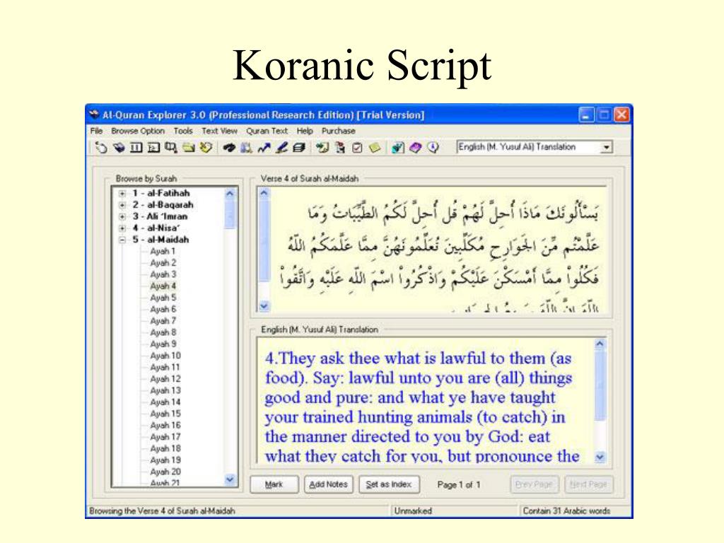Select the 4 - al-Nisa' surah

tap(156, 228)
